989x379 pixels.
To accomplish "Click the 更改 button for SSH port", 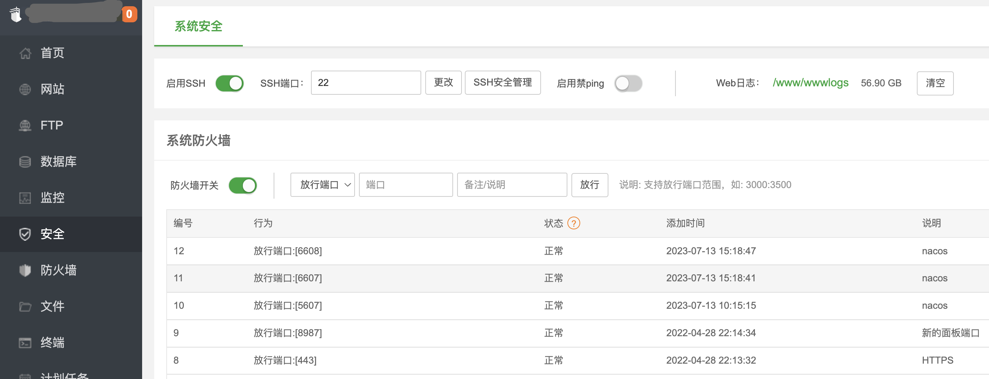I will pos(443,82).
